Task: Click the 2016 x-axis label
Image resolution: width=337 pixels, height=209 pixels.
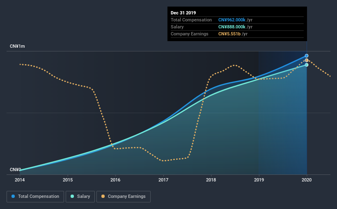Action: pyautogui.click(x=115, y=180)
